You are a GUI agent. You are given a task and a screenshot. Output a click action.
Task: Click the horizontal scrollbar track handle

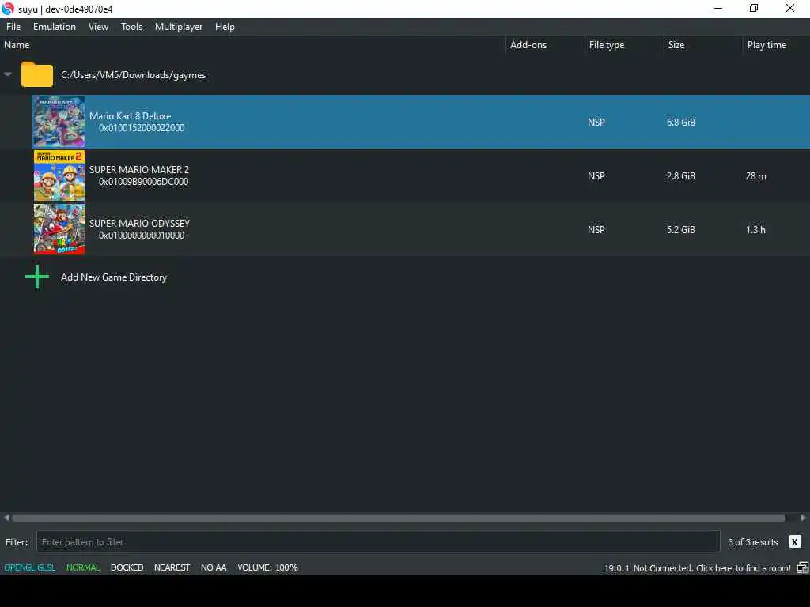pos(399,518)
